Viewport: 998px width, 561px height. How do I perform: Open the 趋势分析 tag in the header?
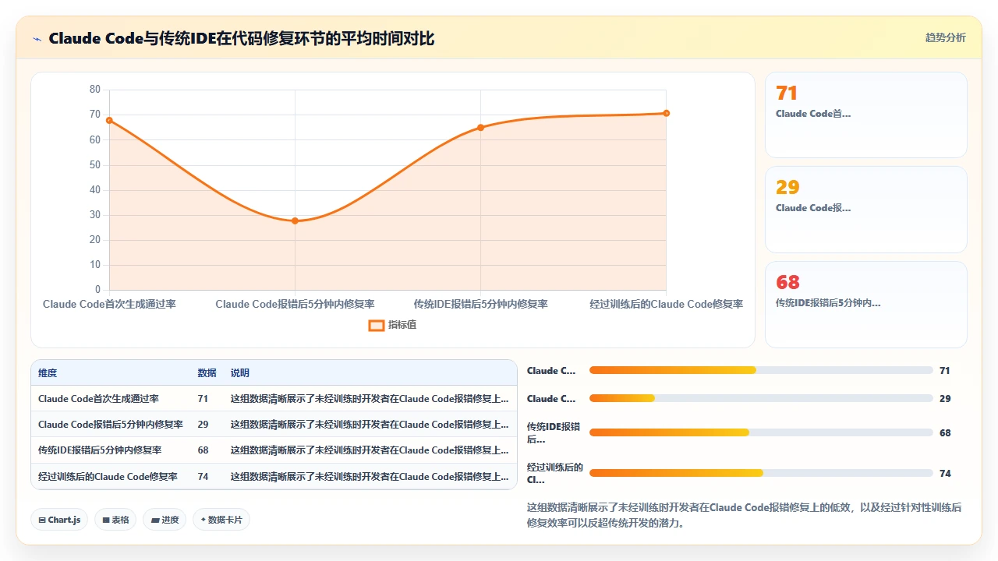pos(945,37)
